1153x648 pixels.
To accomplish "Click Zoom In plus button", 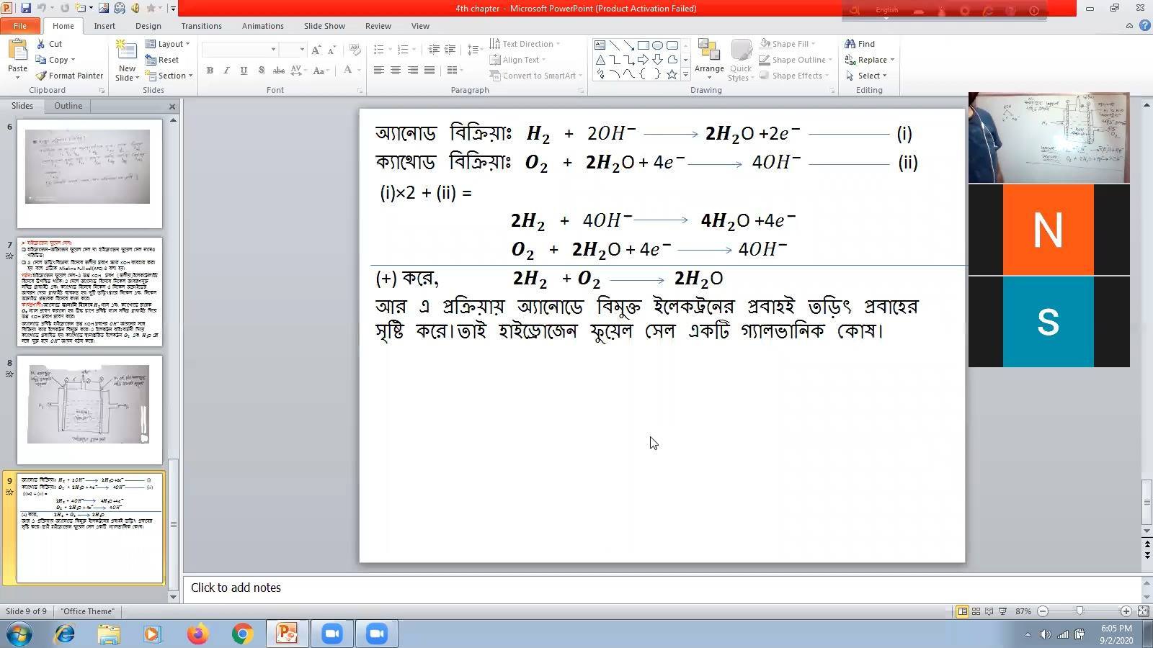I will [x=1126, y=611].
